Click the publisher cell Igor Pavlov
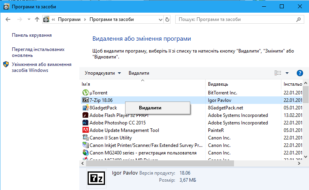Viewport: 309px width, 190px height. coord(219,100)
